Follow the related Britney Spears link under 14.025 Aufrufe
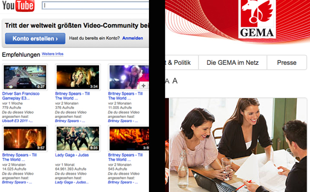The width and height of the screenshot is (310, 192). (17, 182)
